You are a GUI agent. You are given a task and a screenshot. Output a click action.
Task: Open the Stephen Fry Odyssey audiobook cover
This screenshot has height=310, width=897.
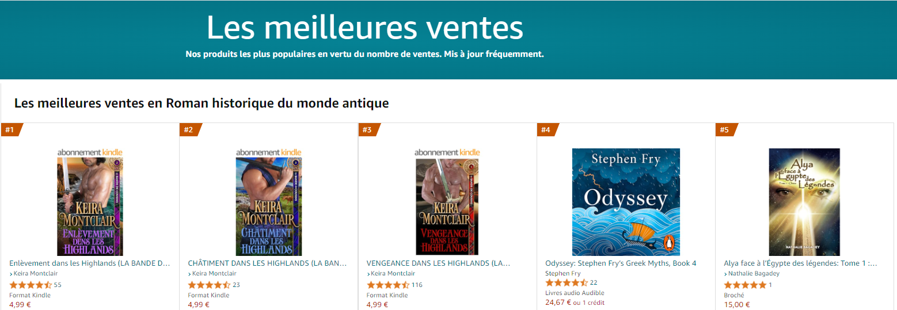pyautogui.click(x=626, y=202)
